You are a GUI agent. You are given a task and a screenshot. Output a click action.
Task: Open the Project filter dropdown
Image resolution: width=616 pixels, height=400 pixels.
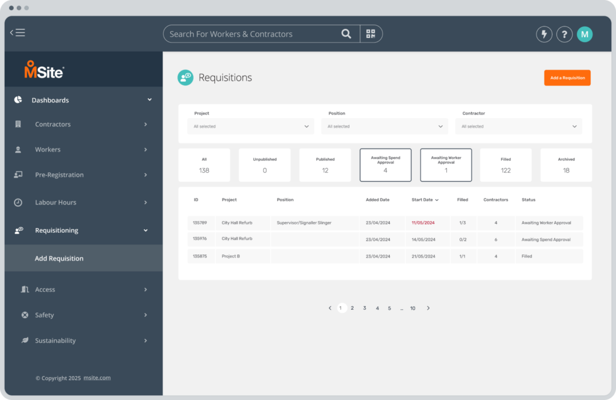250,126
